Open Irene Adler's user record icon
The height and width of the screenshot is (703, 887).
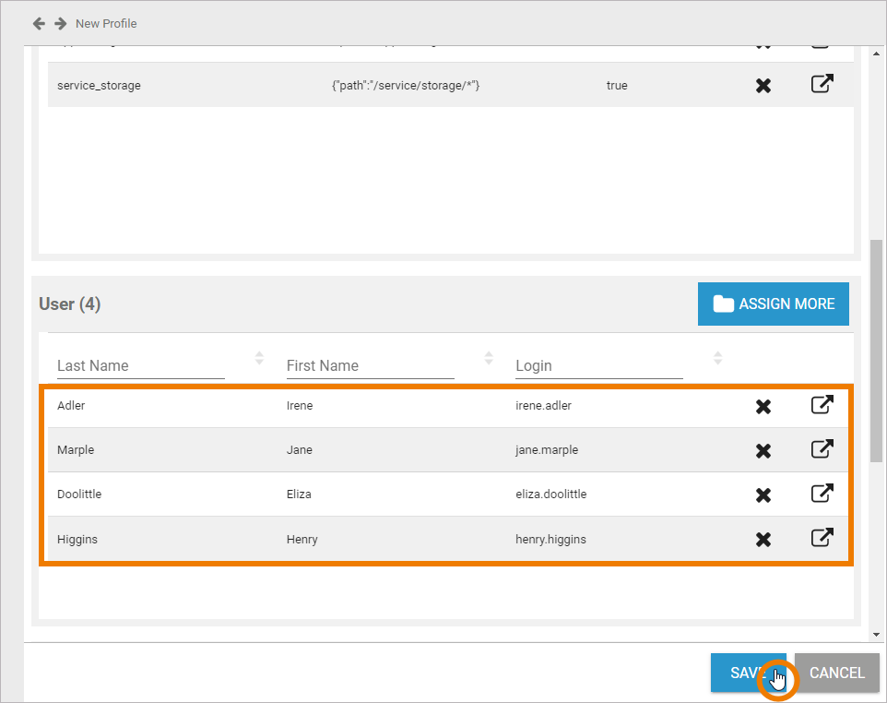(x=822, y=405)
